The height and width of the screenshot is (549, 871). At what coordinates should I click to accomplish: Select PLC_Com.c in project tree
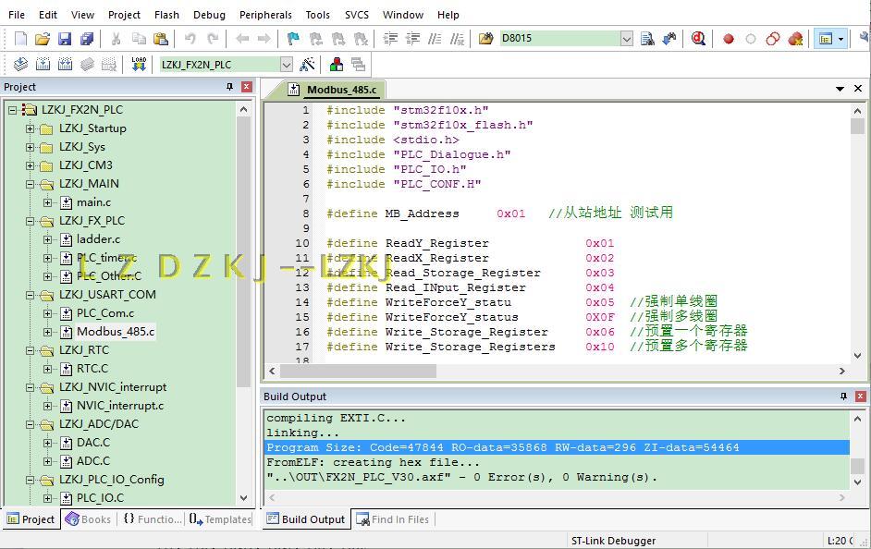105,313
